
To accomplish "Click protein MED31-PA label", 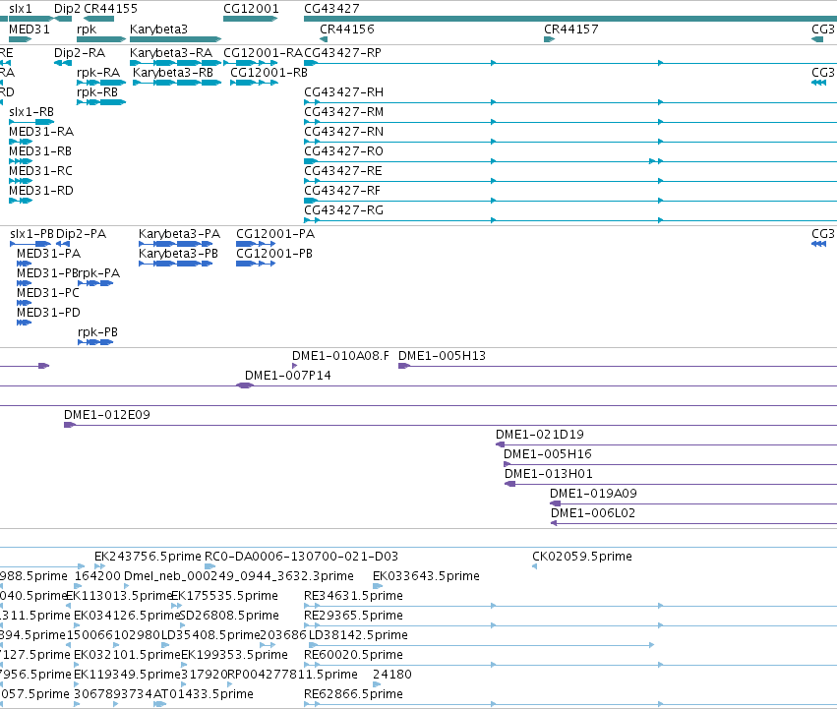I will pyautogui.click(x=48, y=254).
